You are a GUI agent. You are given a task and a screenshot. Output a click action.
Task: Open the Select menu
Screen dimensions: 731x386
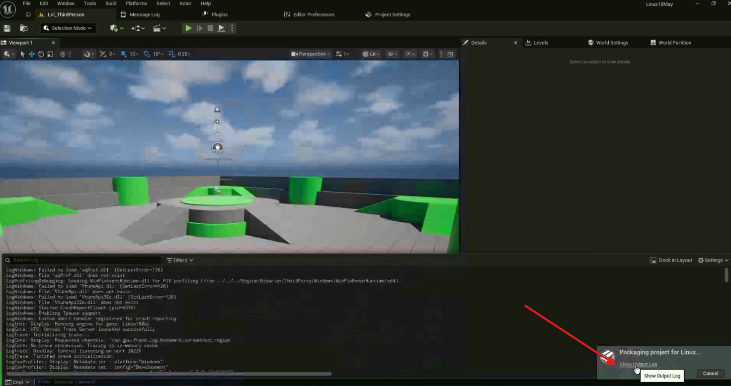tap(163, 3)
